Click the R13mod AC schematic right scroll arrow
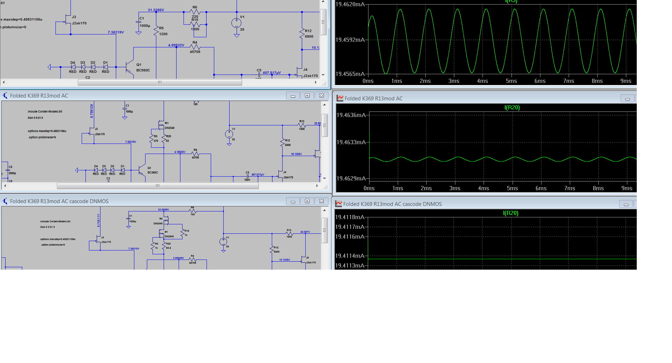This screenshot has width=672, height=363. coord(317,186)
